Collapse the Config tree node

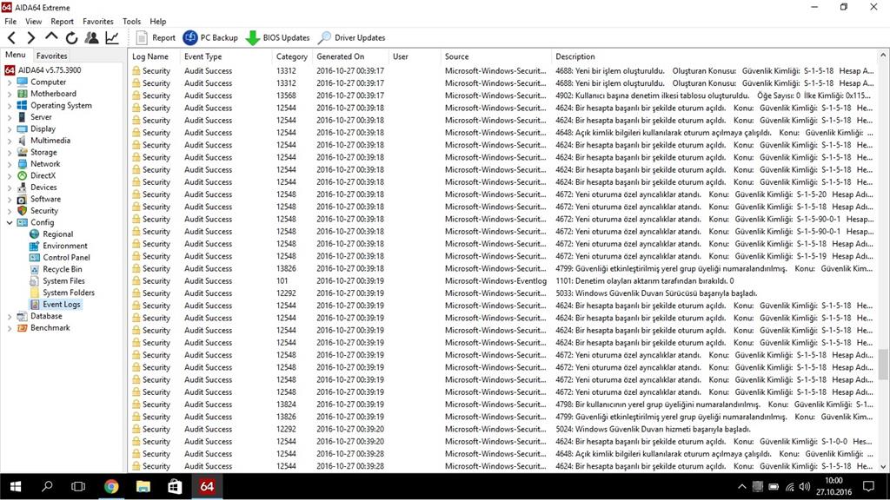(x=9, y=222)
